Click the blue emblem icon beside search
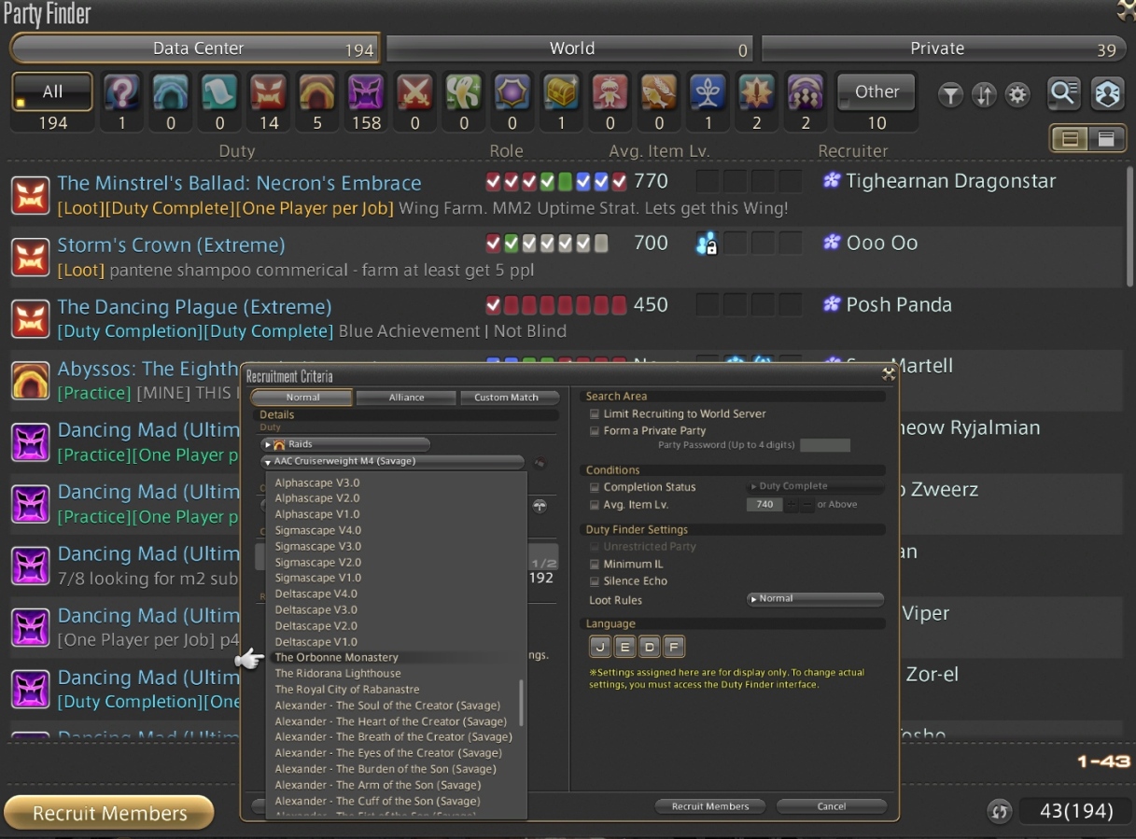Image resolution: width=1136 pixels, height=839 pixels. tap(1107, 92)
